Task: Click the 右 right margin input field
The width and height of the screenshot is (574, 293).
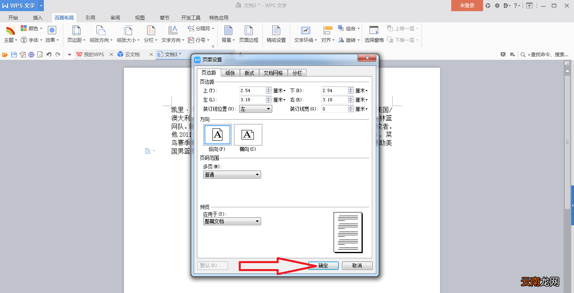Action: click(334, 100)
